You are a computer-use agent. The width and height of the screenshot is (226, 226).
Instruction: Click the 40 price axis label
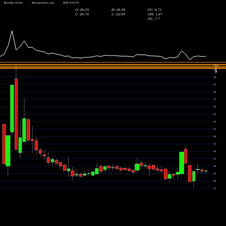tap(215, 151)
